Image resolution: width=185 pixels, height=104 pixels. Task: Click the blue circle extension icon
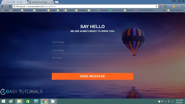point(170,6)
